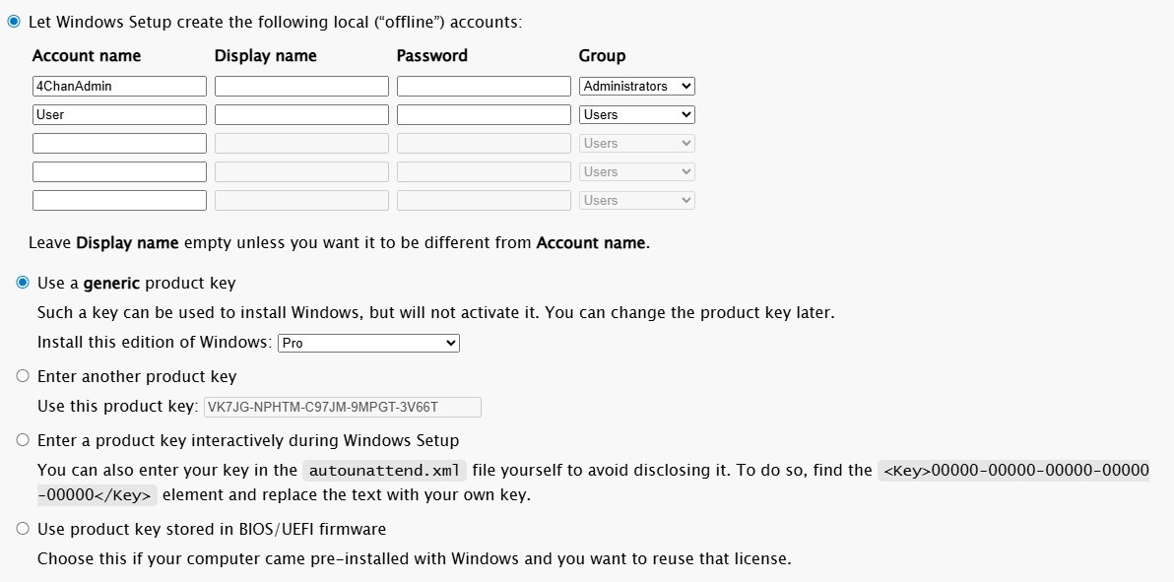Click the third empty account name field
1174x582 pixels.
[119, 143]
